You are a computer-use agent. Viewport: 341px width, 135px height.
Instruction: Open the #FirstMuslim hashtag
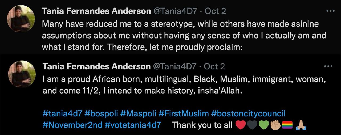click(x=184, y=114)
